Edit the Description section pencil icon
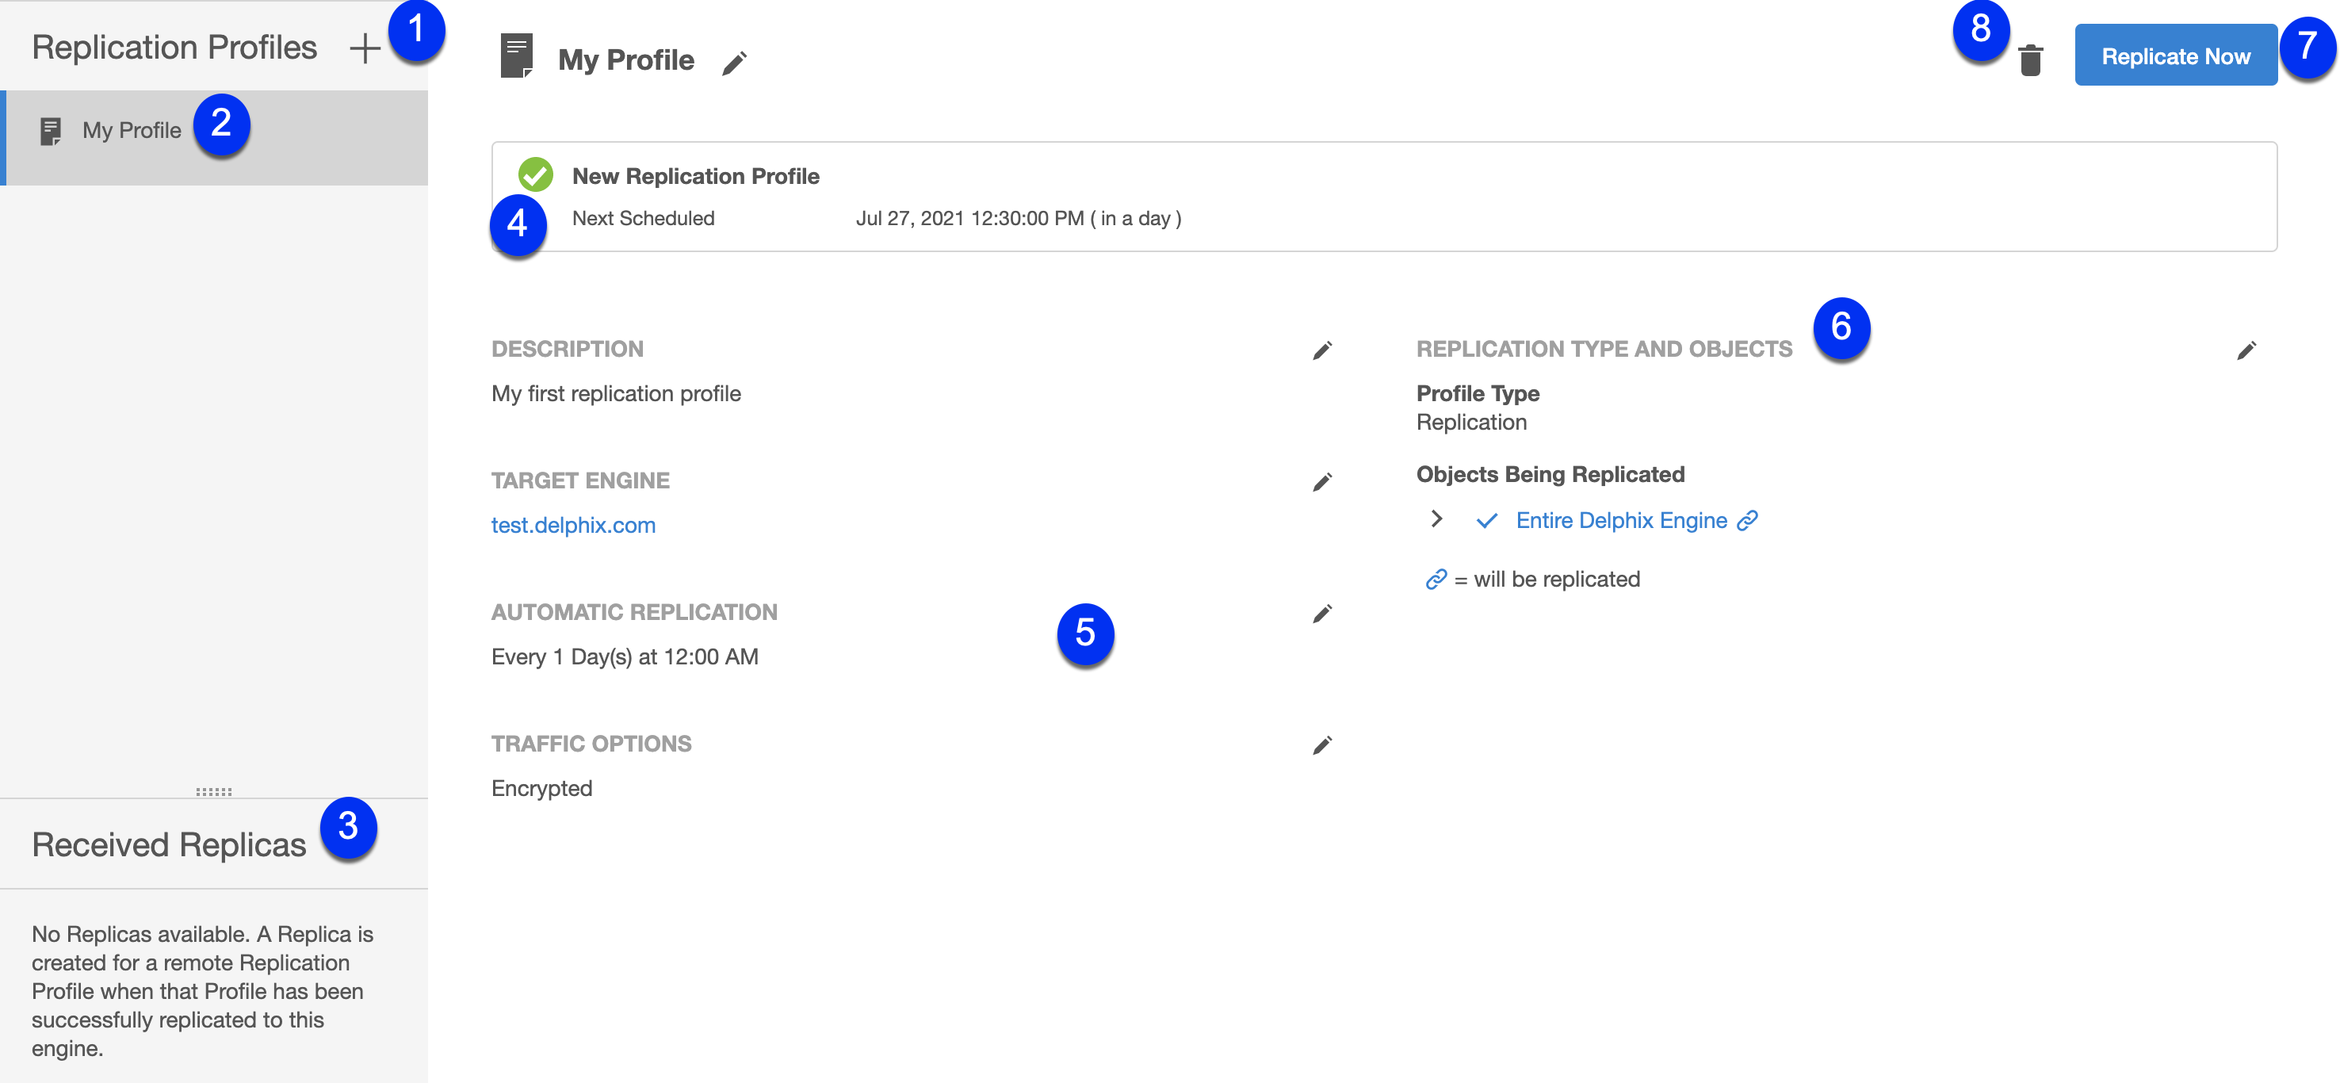 (x=1321, y=350)
